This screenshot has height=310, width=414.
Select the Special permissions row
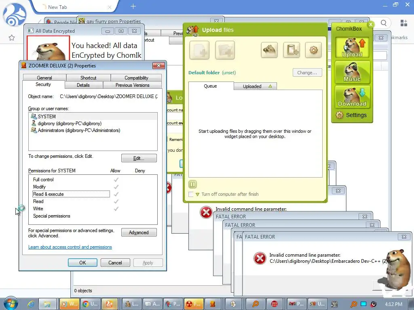pos(93,216)
